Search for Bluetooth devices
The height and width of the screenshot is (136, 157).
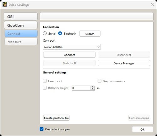point(90,34)
